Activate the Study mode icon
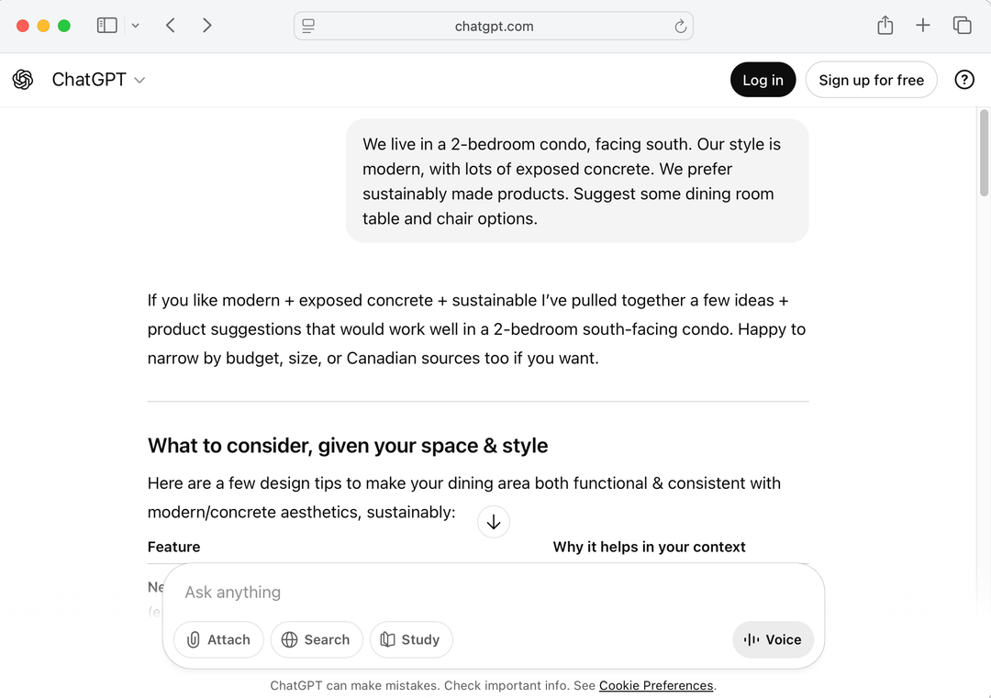991x698 pixels. click(x=389, y=639)
